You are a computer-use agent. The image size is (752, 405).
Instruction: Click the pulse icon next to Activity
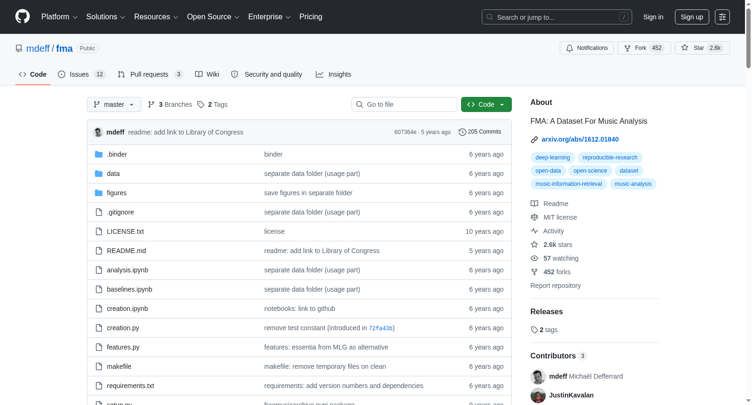point(534,231)
